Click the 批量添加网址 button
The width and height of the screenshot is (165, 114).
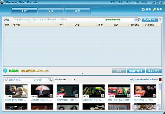pyautogui.click(x=136, y=71)
